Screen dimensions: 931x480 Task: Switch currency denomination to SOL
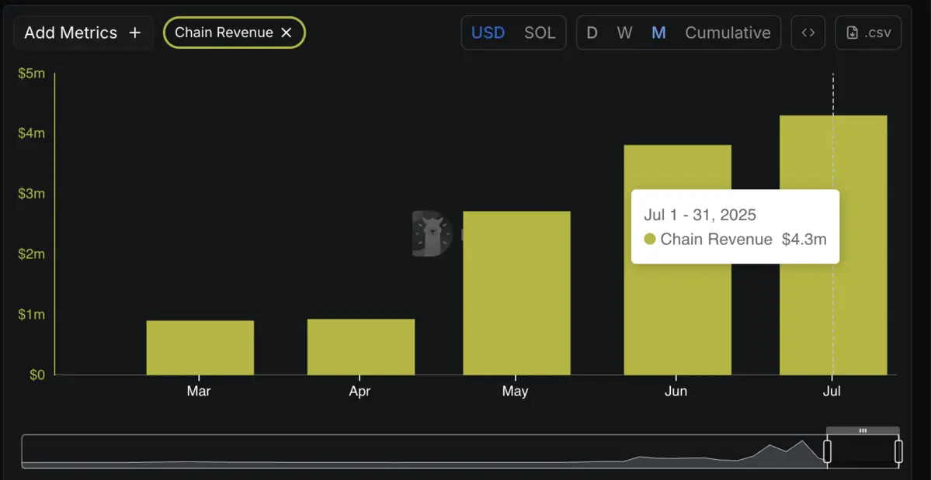(540, 33)
